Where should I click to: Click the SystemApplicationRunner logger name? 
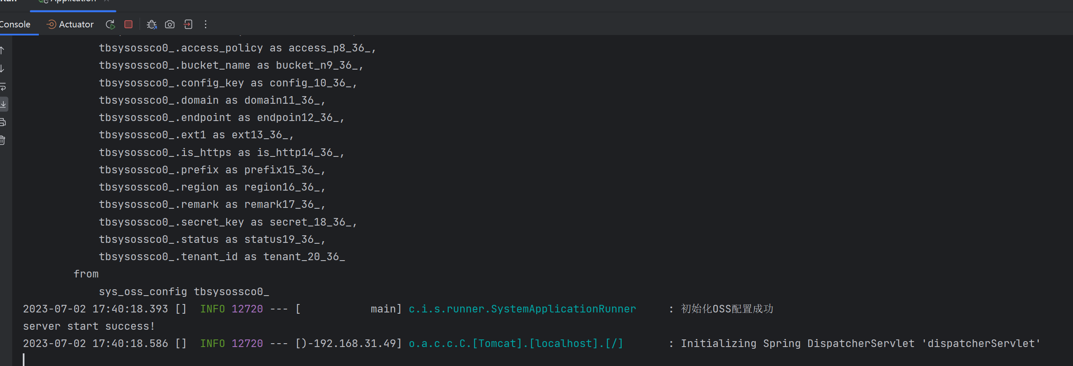[522, 309]
